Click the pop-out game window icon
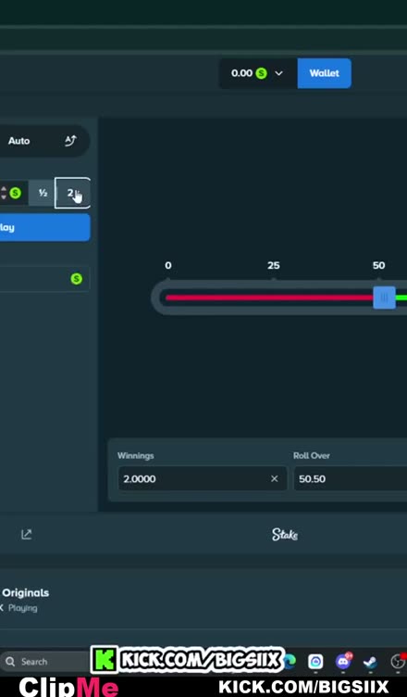Screen dimensions: 407x697 pyautogui.click(x=26, y=534)
